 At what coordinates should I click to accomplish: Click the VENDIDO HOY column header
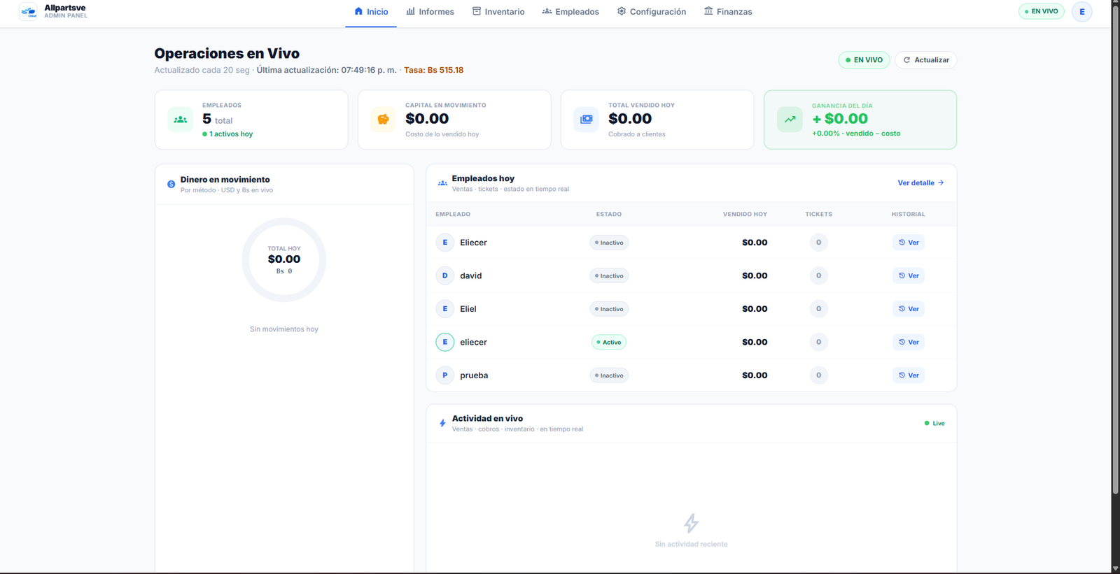[745, 214]
